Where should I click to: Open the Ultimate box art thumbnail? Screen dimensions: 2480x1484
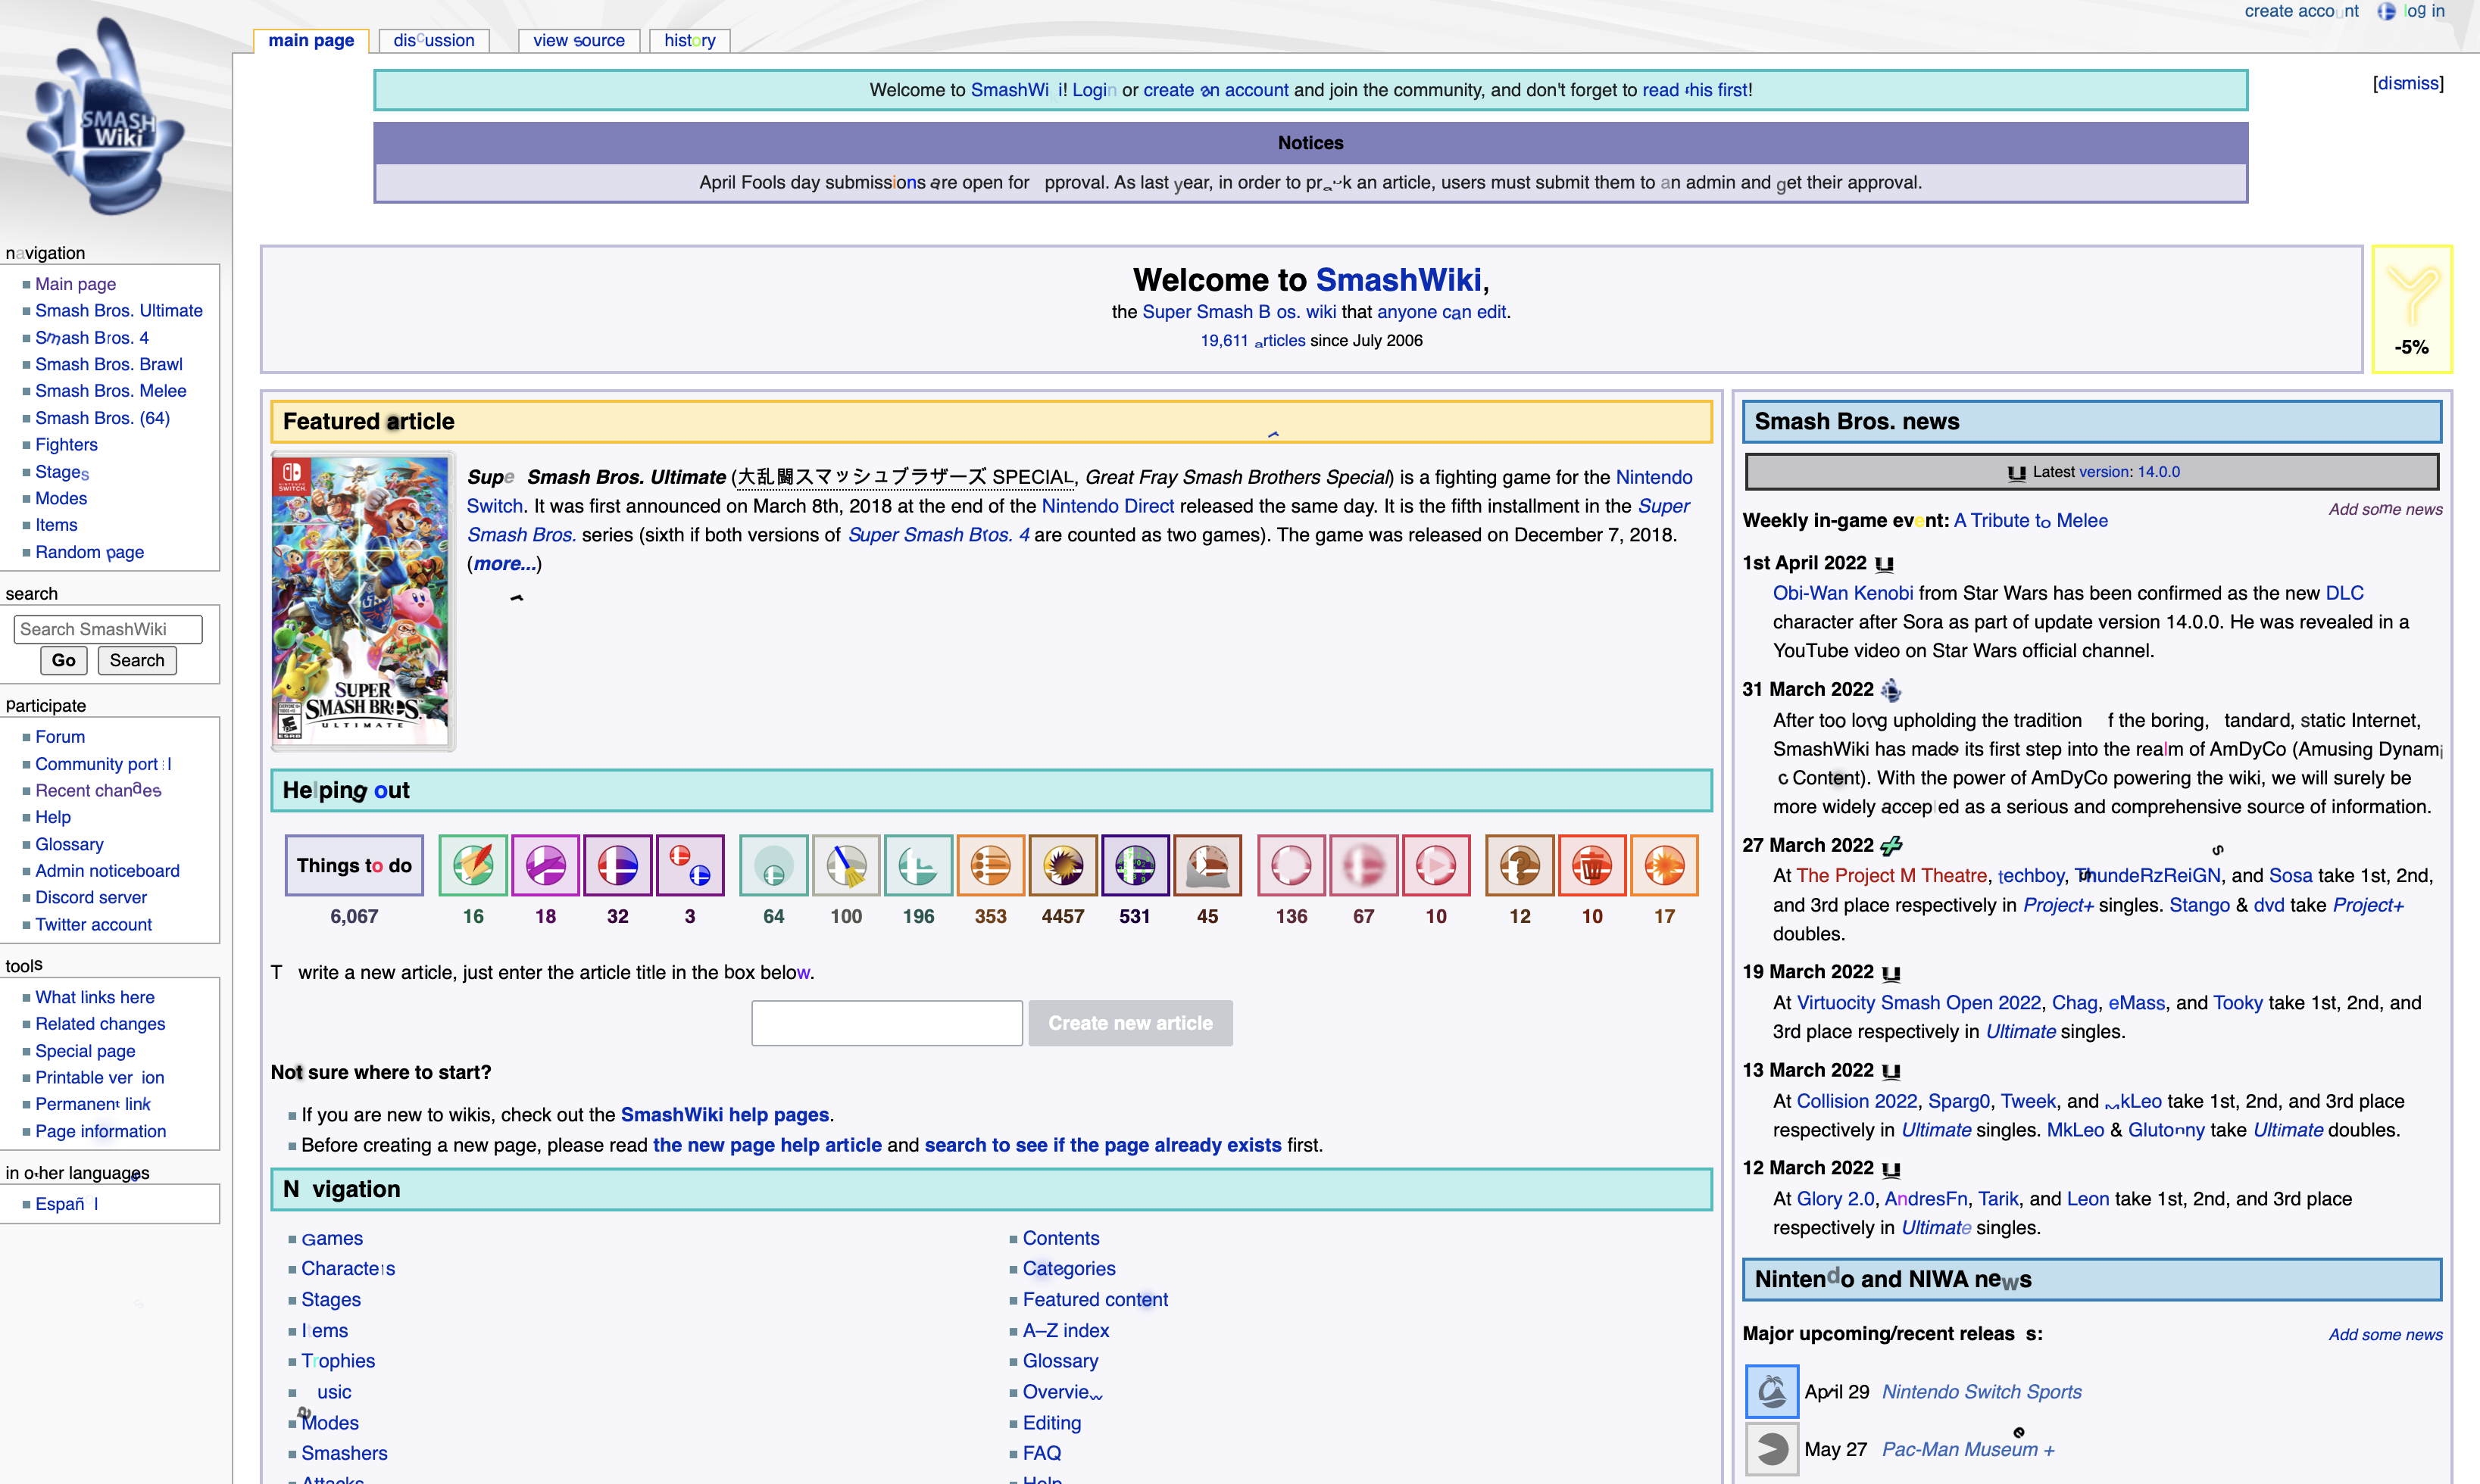362,600
